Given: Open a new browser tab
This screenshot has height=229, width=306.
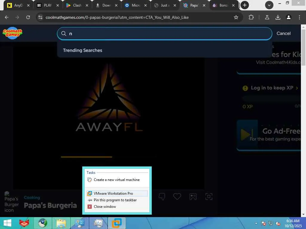Looking at the screenshot, I should [x=245, y=5].
